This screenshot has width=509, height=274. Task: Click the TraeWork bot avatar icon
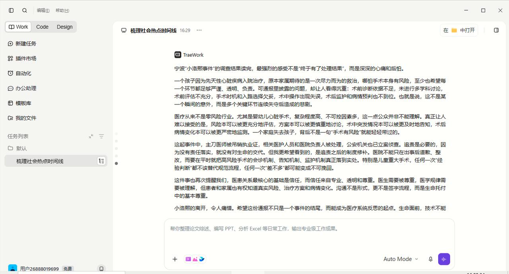(177, 55)
